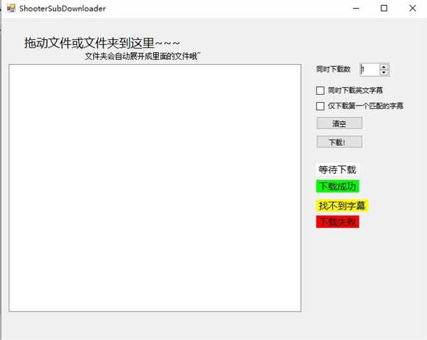The height and width of the screenshot is (340, 427).
Task: Decrease 同时下载数 with the down arrow
Action: tap(384, 73)
